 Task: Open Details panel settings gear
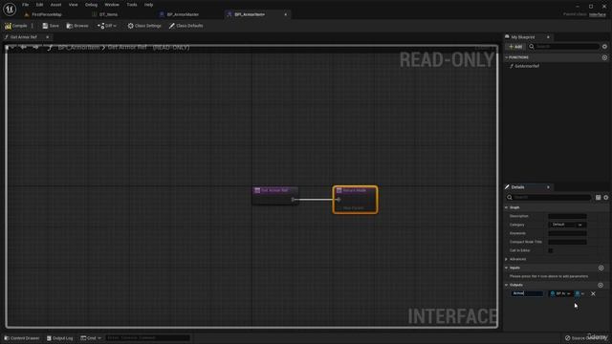click(605, 198)
